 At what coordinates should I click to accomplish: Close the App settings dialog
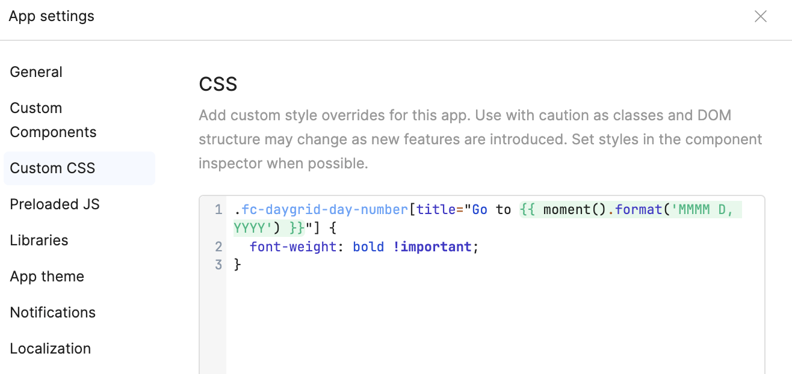tap(761, 17)
